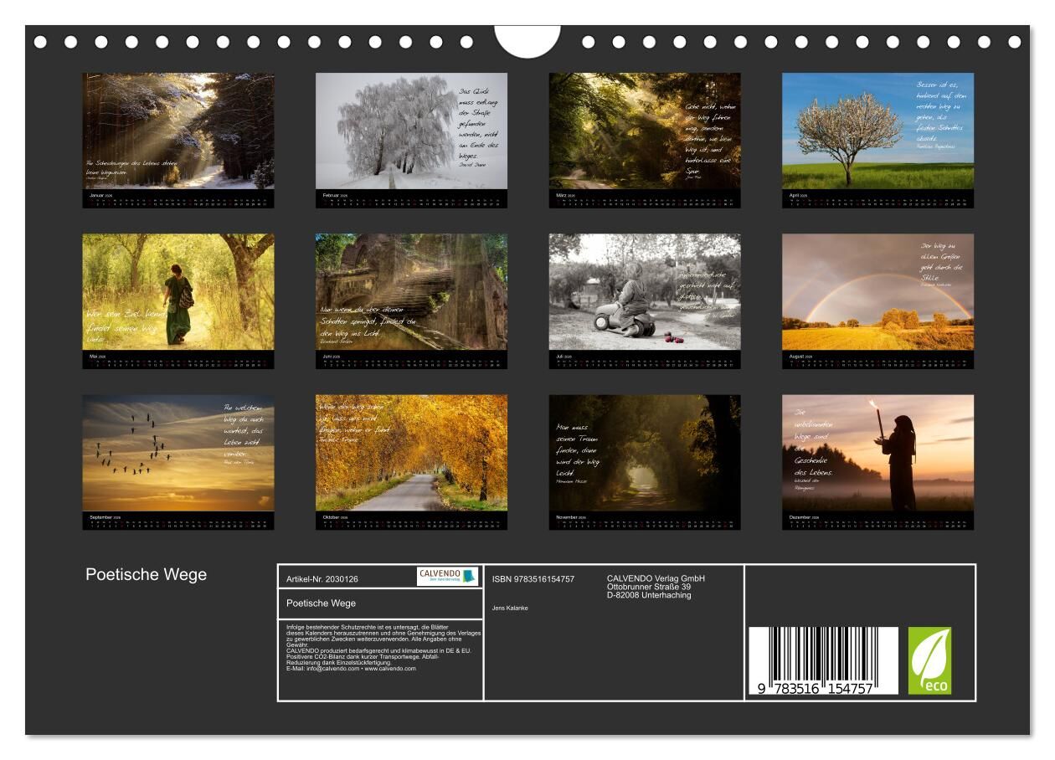Screen dimensions: 1055x760
Task: Open the September flying birds image
Action: click(x=178, y=453)
